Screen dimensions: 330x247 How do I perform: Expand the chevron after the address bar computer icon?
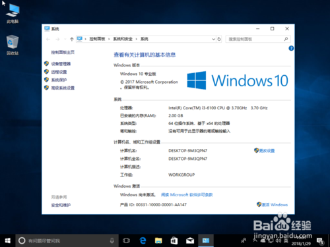[x=86, y=39]
